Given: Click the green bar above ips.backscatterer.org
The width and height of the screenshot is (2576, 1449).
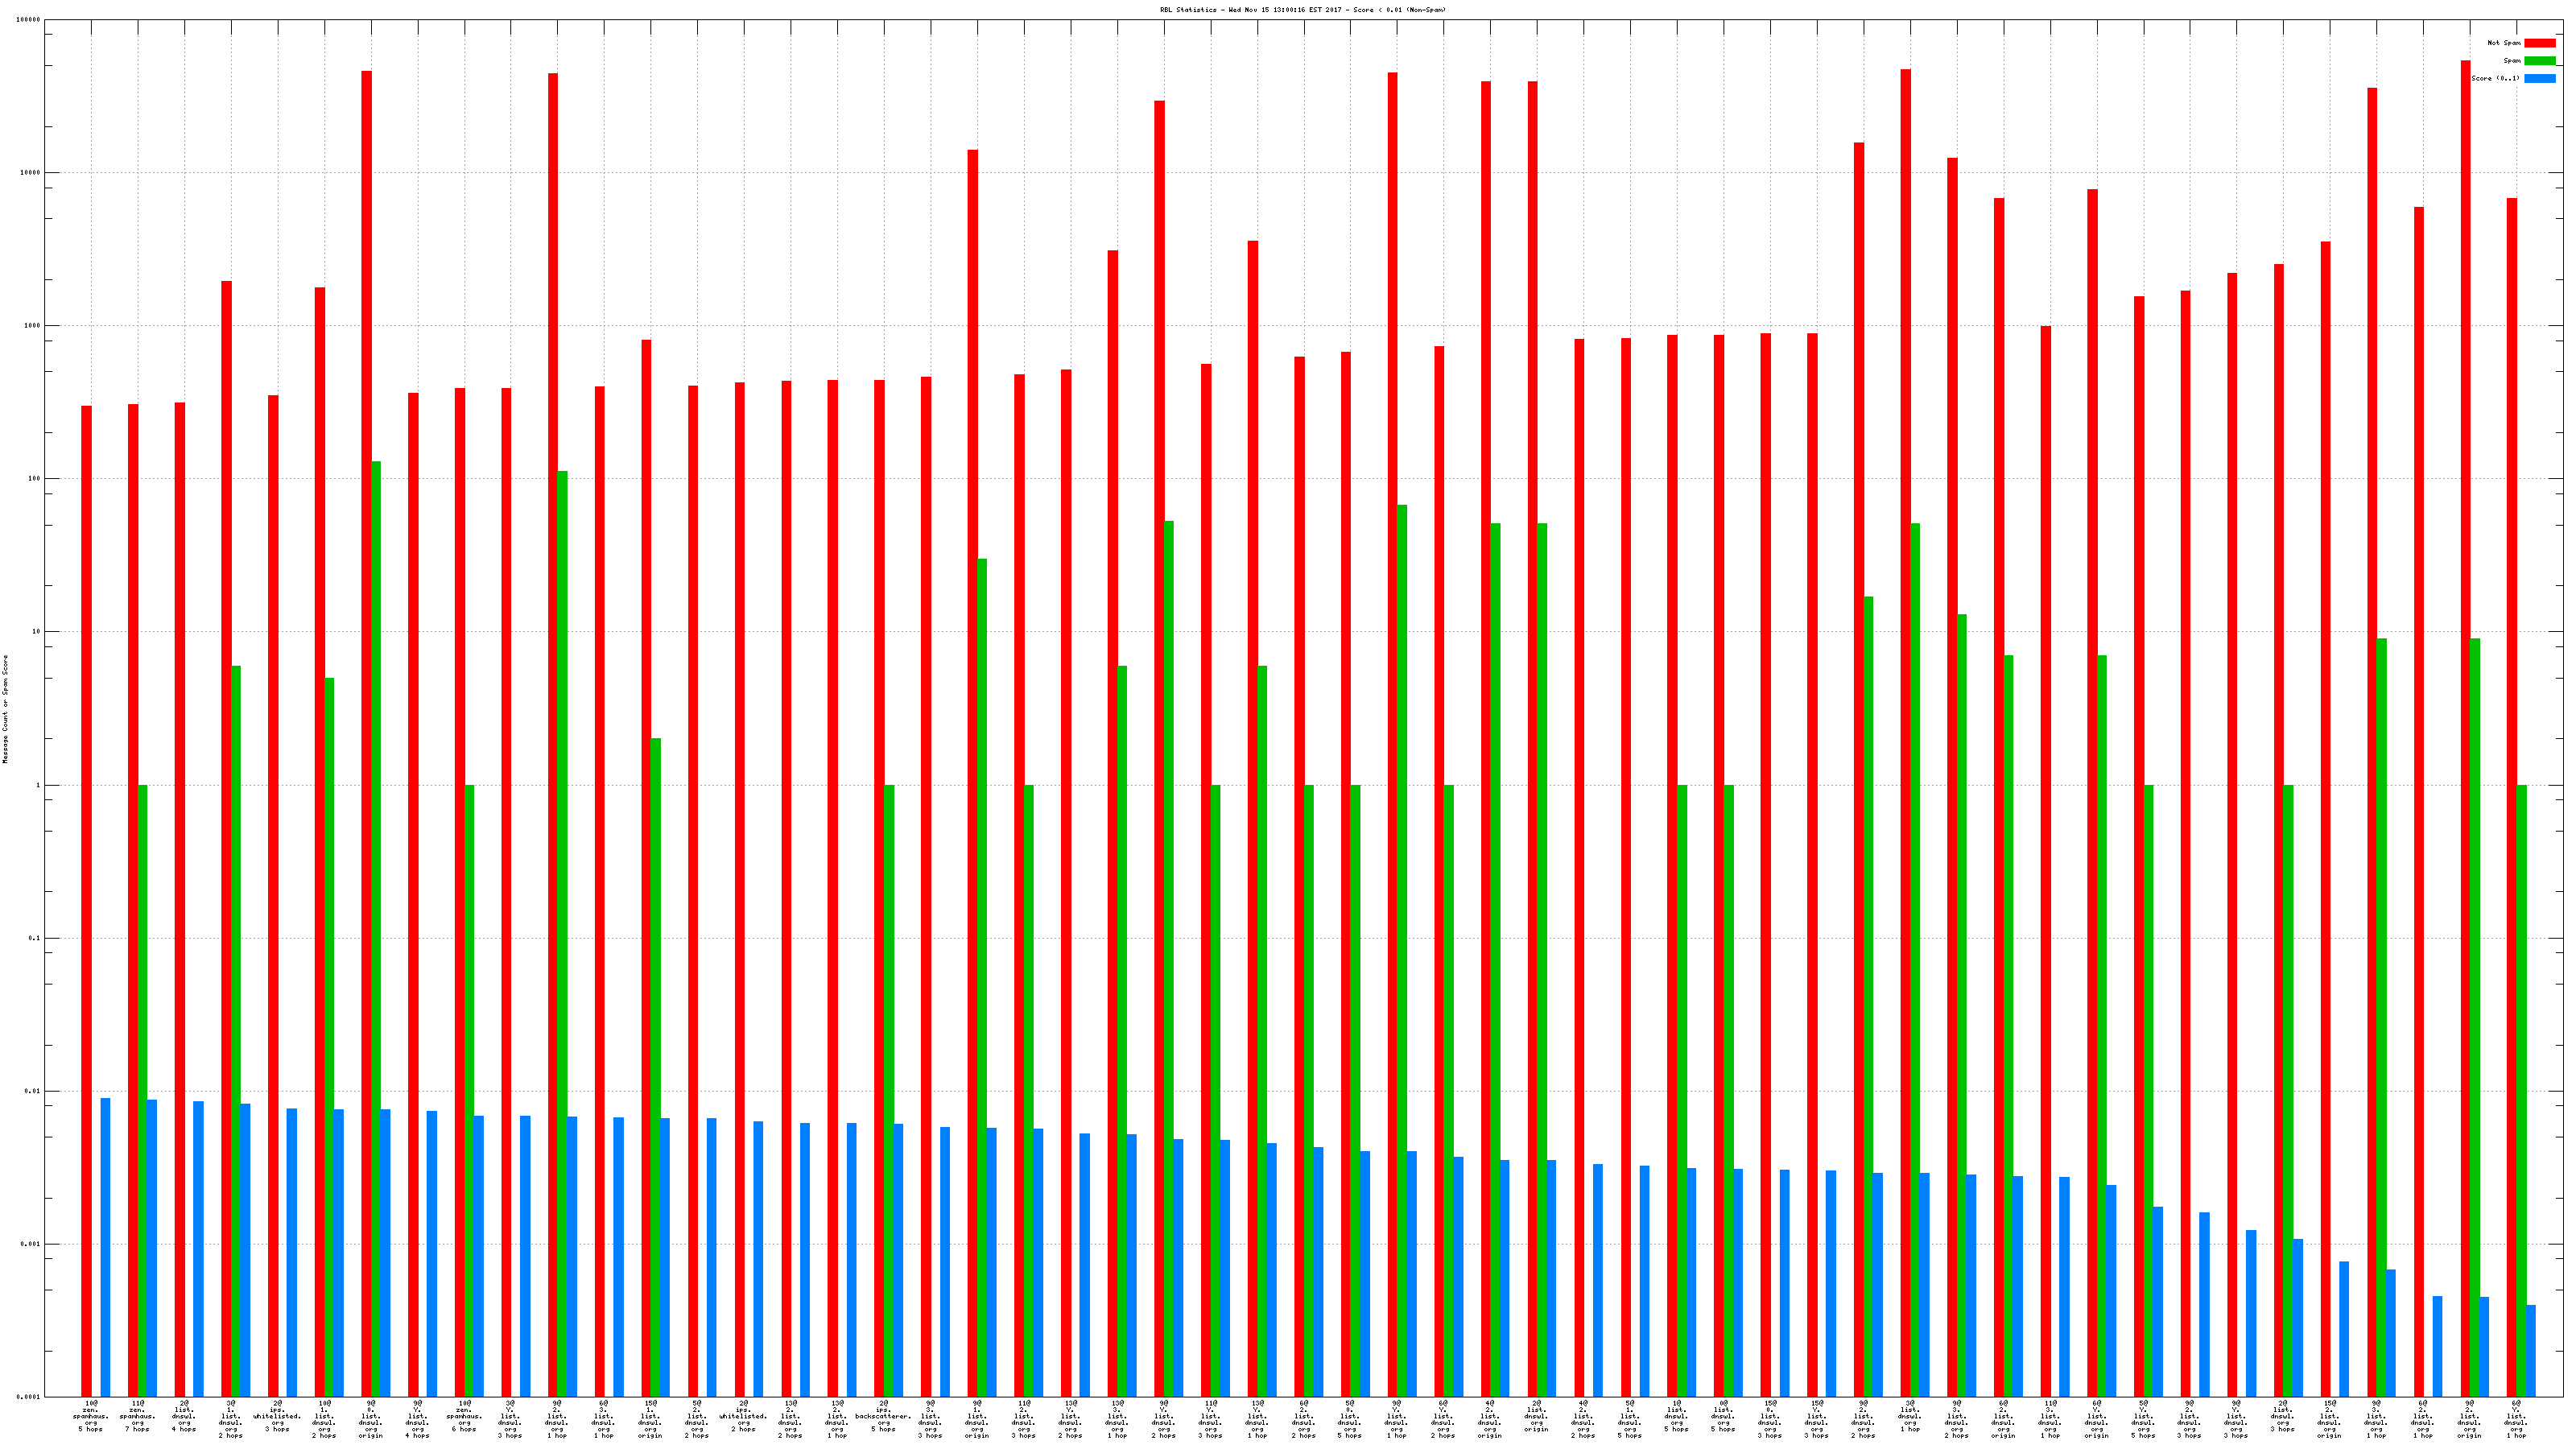Looking at the screenshot, I should (889, 1090).
